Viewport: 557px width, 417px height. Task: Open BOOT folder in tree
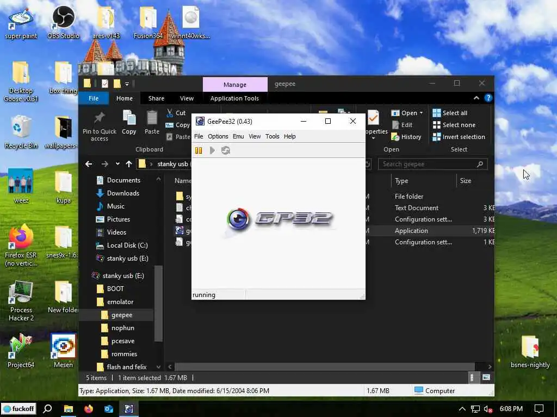(110, 289)
